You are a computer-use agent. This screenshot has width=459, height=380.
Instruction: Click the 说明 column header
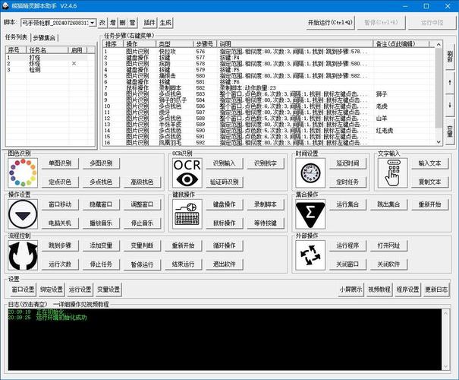pyautogui.click(x=295, y=44)
